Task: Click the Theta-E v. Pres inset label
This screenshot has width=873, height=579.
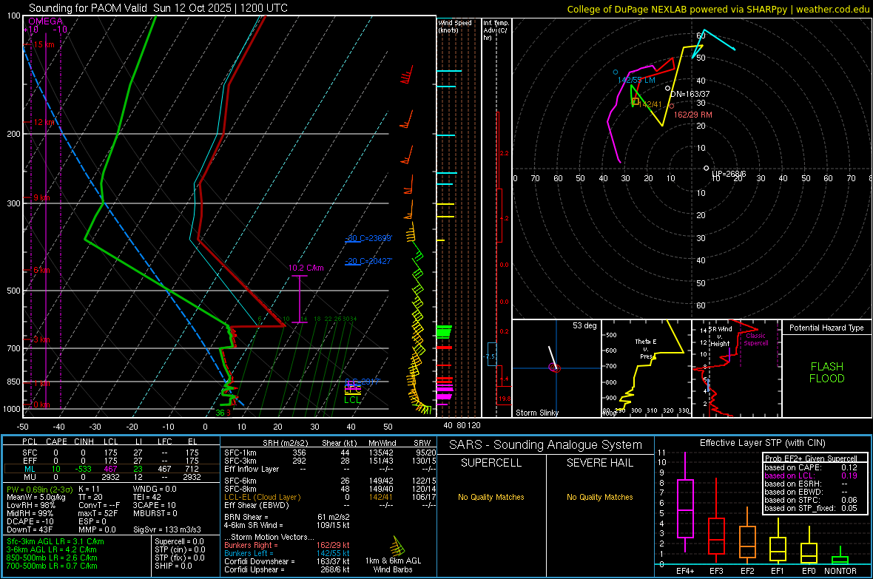Action: [x=646, y=349]
